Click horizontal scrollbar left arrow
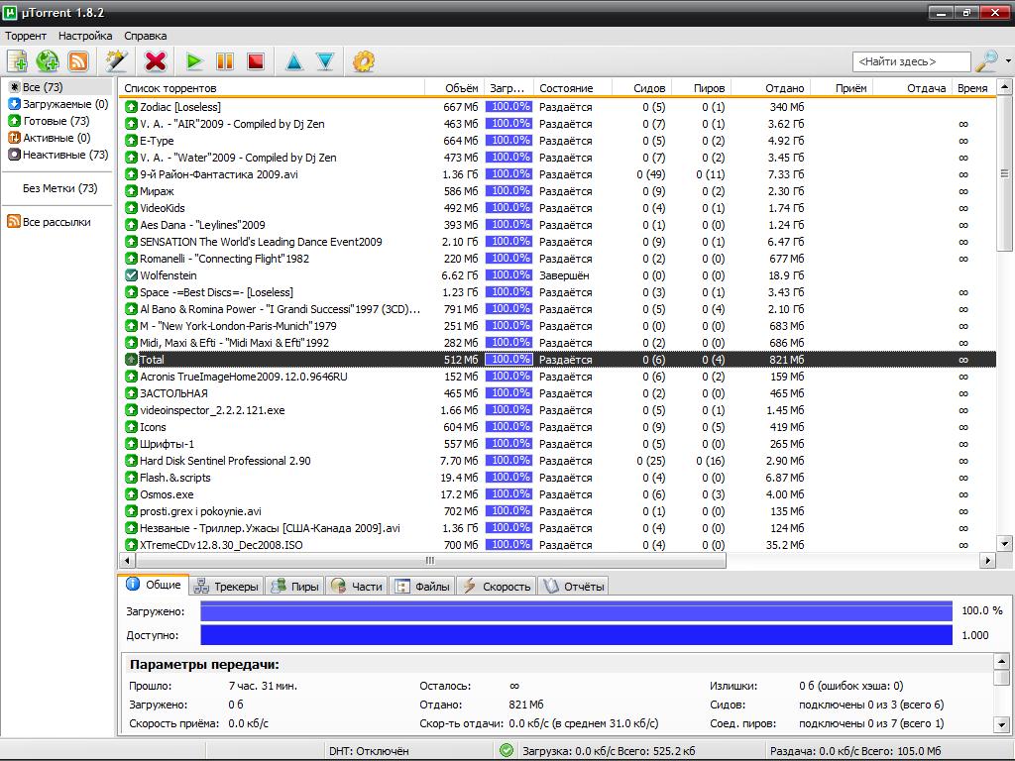The image size is (1015, 761). [127, 561]
